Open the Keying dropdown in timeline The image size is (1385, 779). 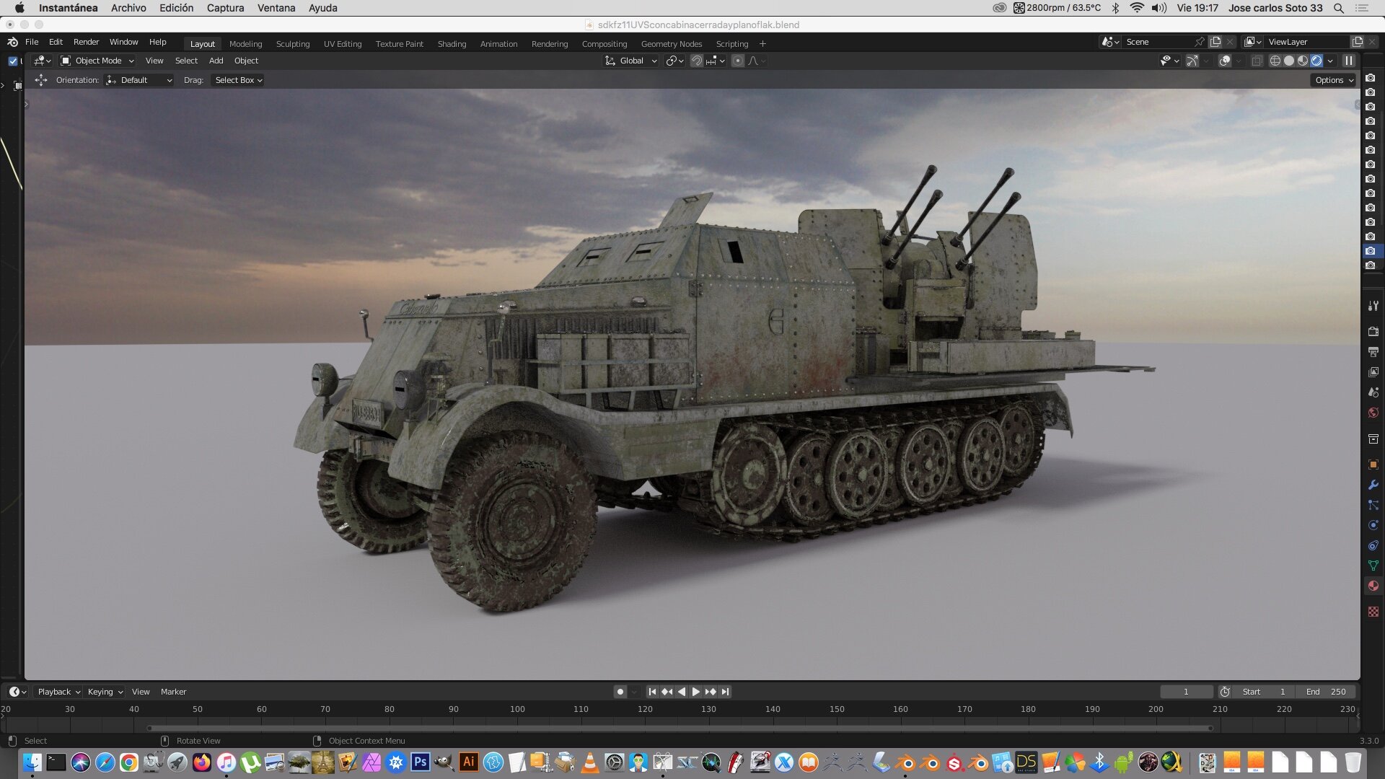[105, 692]
